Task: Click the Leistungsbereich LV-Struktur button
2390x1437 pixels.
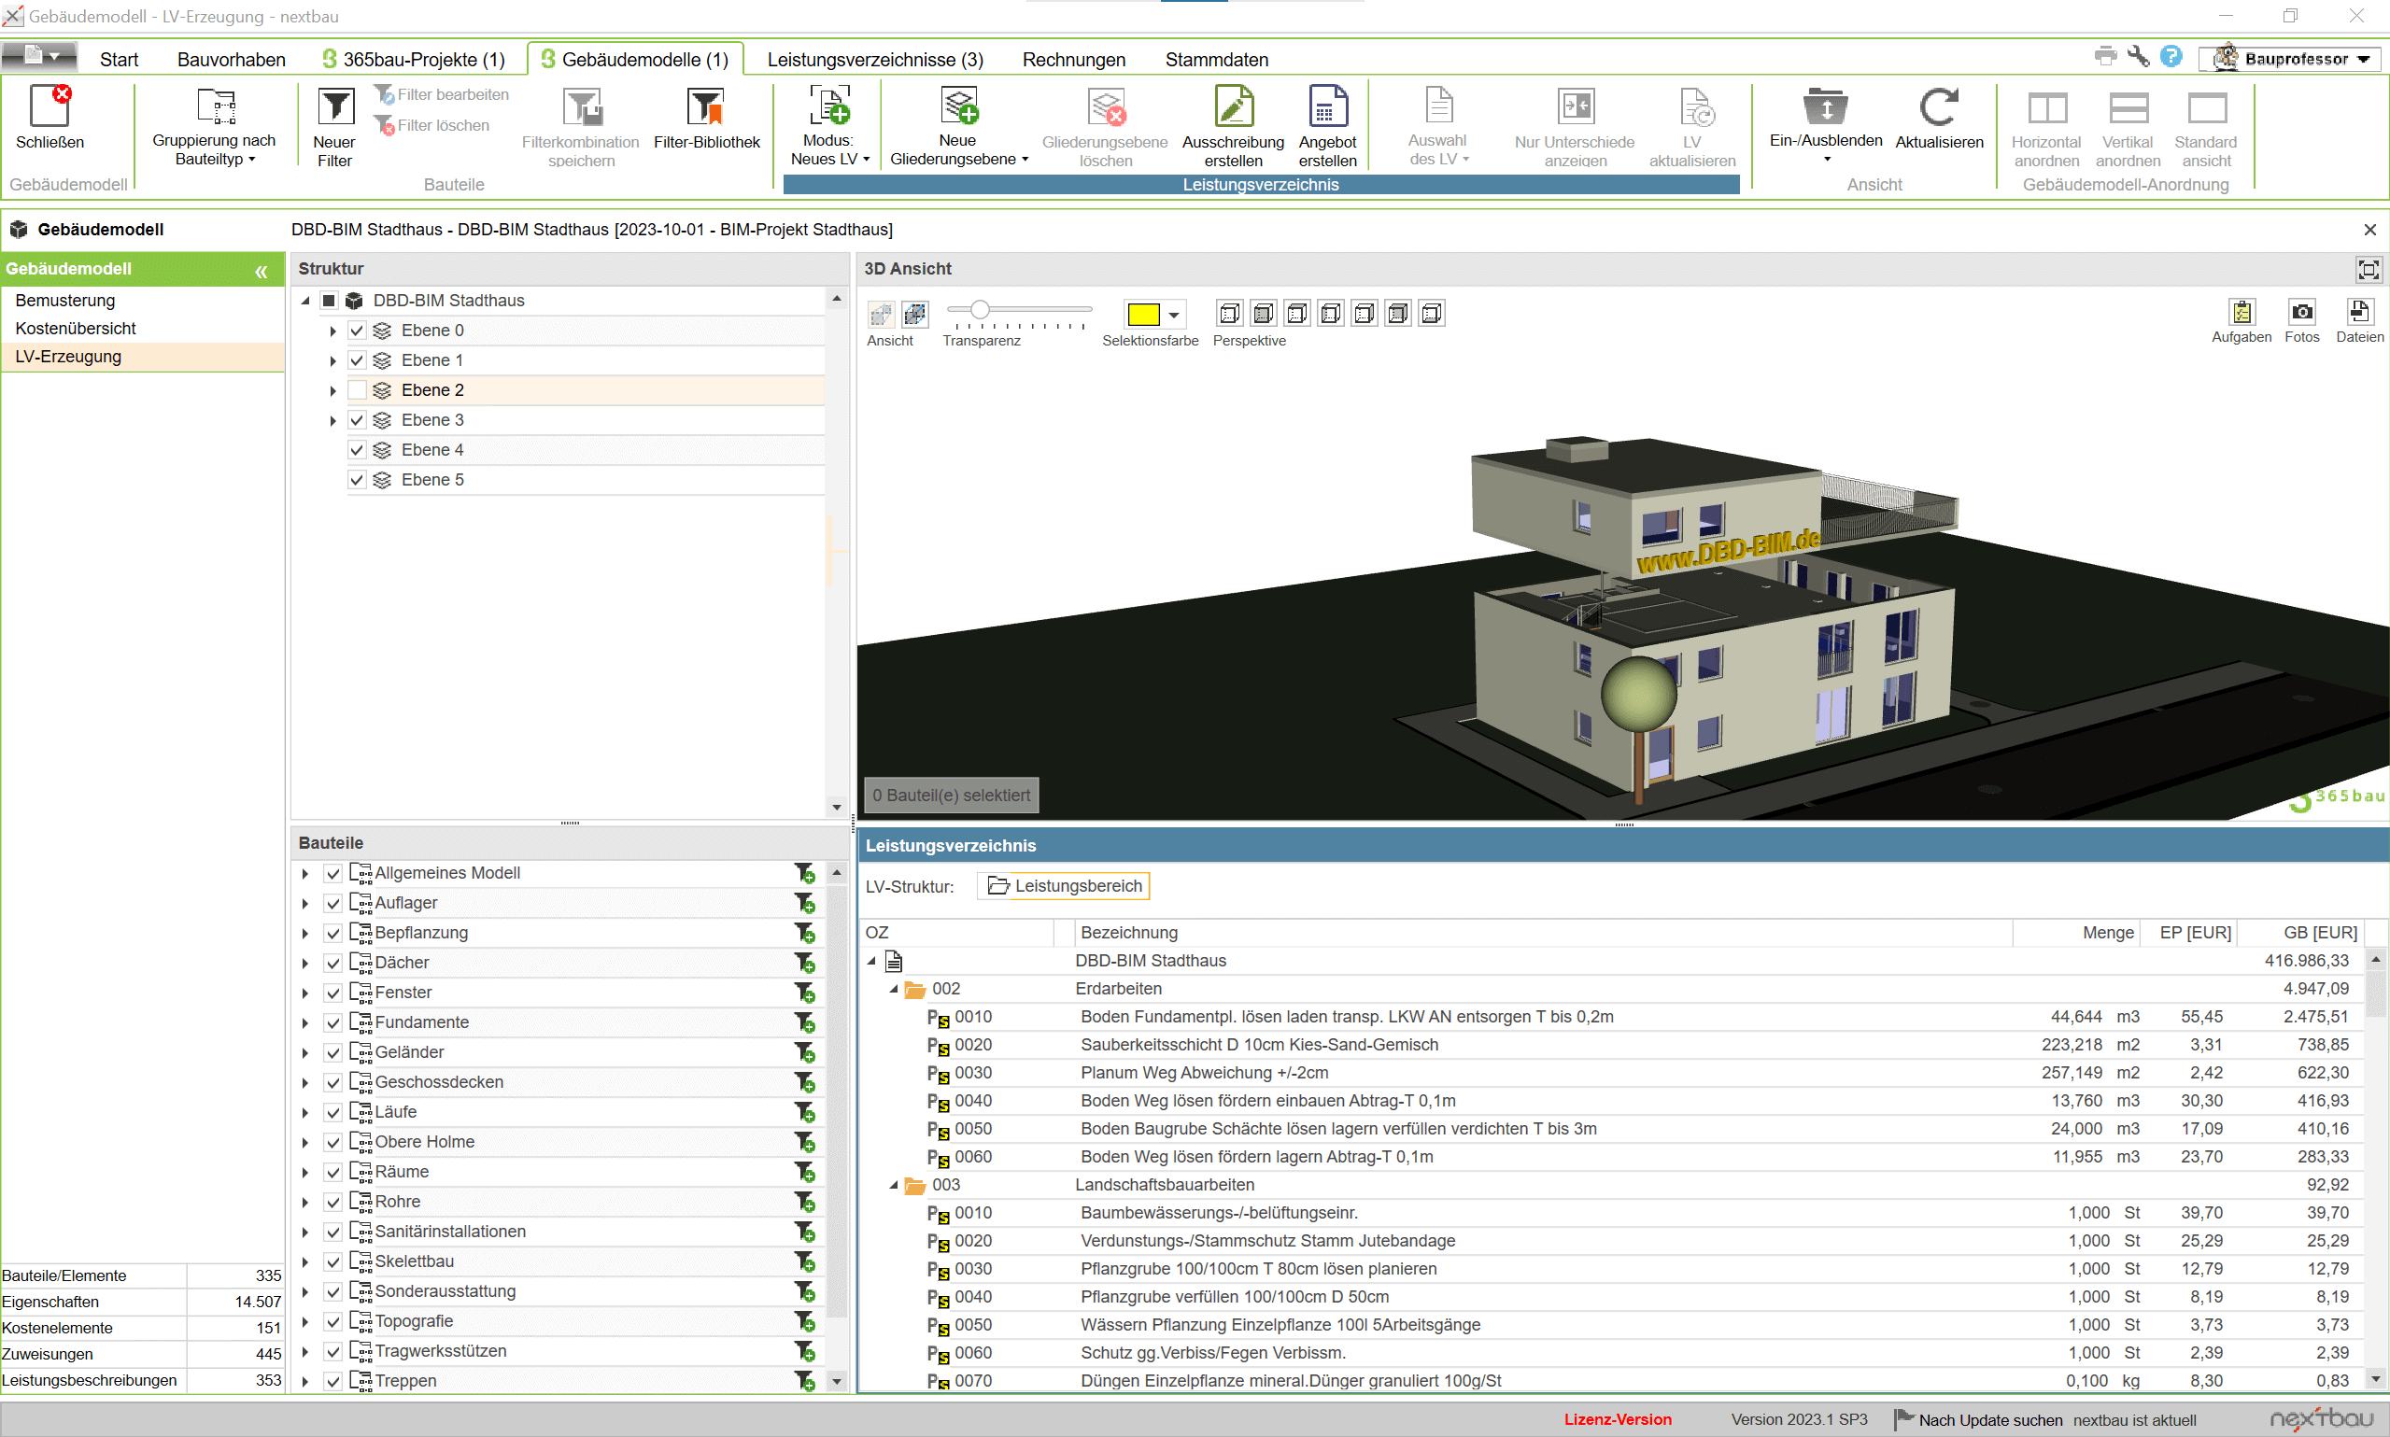Action: 1063,886
